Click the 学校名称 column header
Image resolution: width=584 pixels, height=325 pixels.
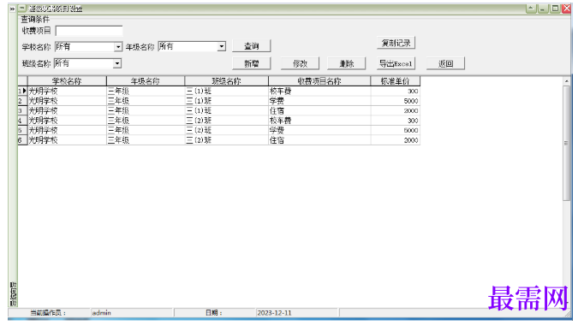click(x=67, y=81)
